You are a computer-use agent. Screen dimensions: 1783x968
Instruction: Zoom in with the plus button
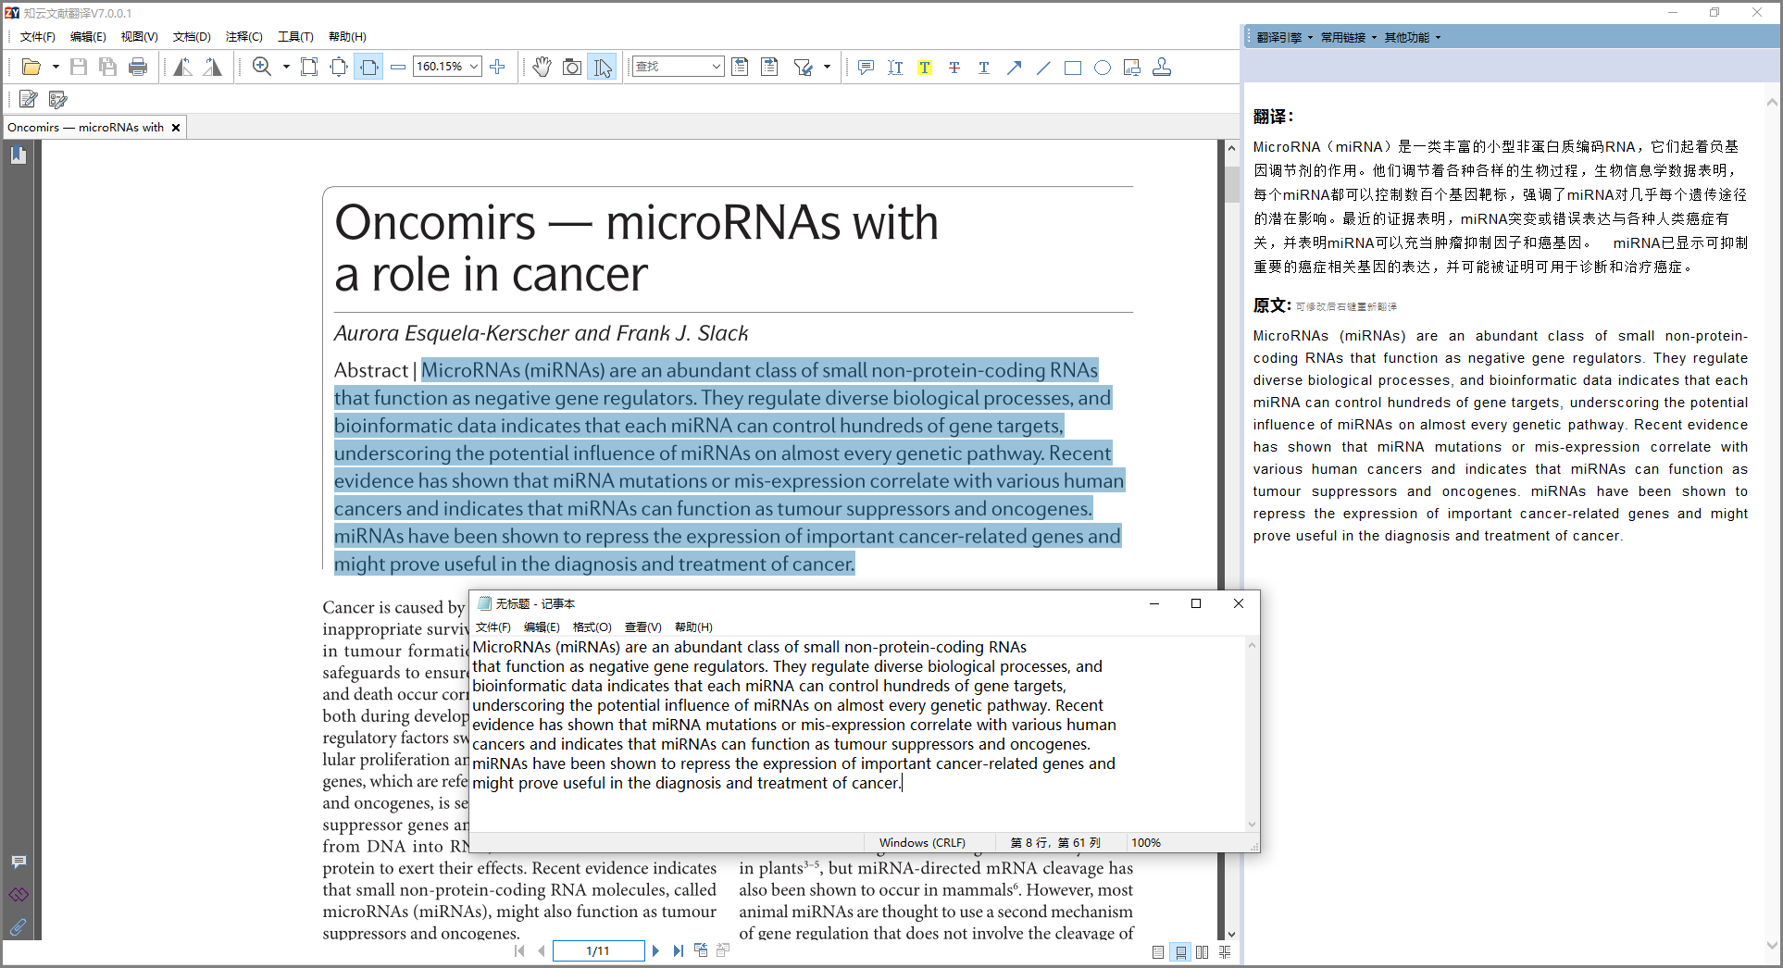pos(497,67)
